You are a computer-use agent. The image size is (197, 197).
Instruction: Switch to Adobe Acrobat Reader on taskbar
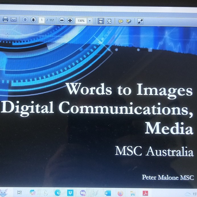tap(145, 193)
